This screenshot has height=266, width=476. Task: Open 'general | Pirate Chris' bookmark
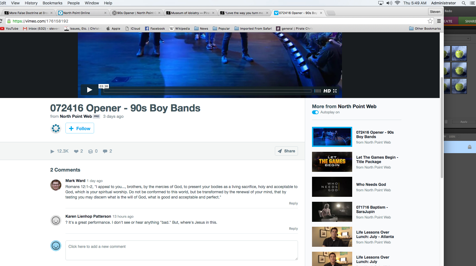[x=294, y=29]
